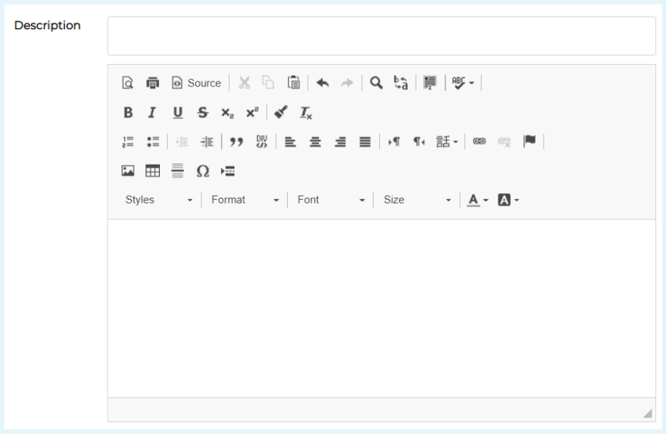Viewport: 667px width, 434px height.
Task: Set text direction left to right
Action: [394, 142]
